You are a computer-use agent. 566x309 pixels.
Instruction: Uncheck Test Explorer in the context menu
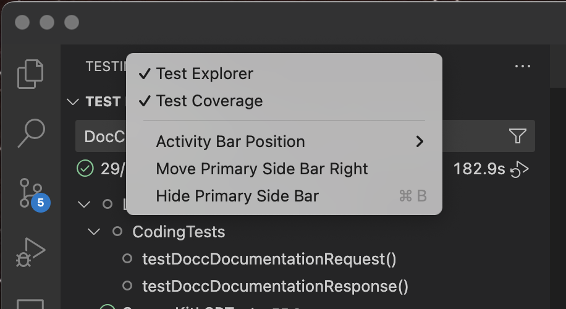tap(204, 74)
